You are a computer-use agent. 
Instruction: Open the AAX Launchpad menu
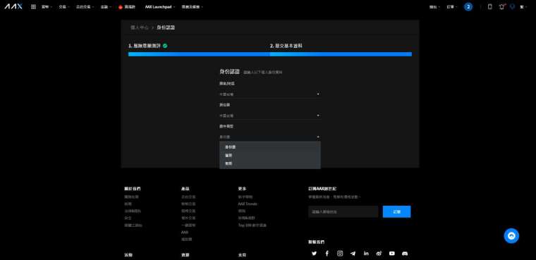point(159,7)
